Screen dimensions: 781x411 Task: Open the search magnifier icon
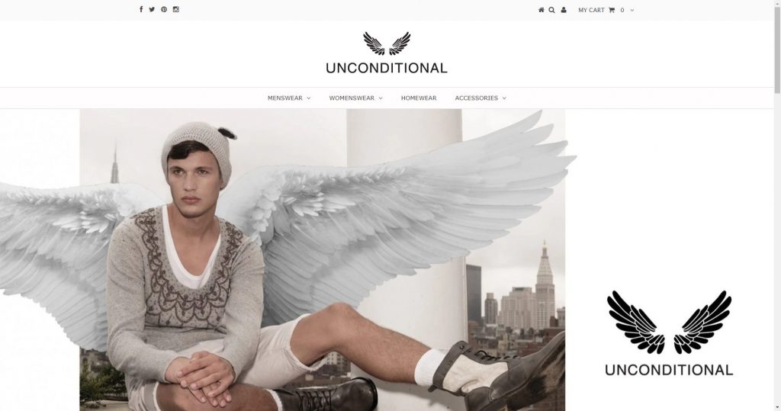point(552,10)
